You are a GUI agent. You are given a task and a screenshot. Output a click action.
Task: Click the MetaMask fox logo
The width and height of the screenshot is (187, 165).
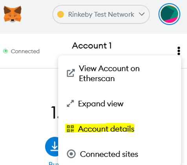point(13,14)
